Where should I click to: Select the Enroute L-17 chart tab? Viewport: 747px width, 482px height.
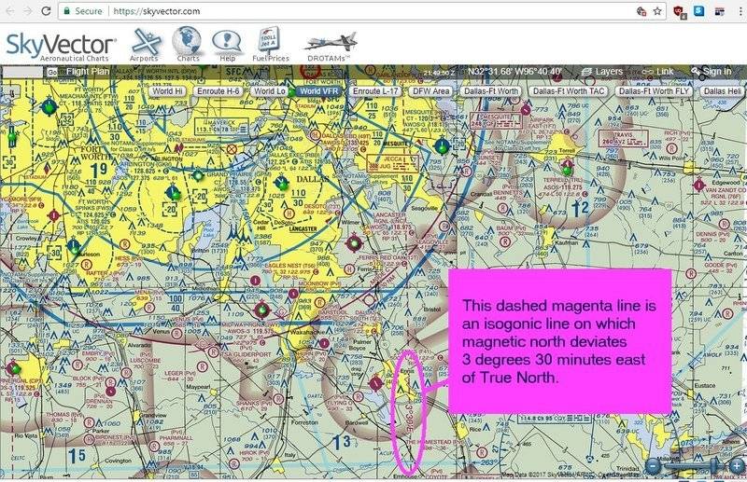click(375, 91)
